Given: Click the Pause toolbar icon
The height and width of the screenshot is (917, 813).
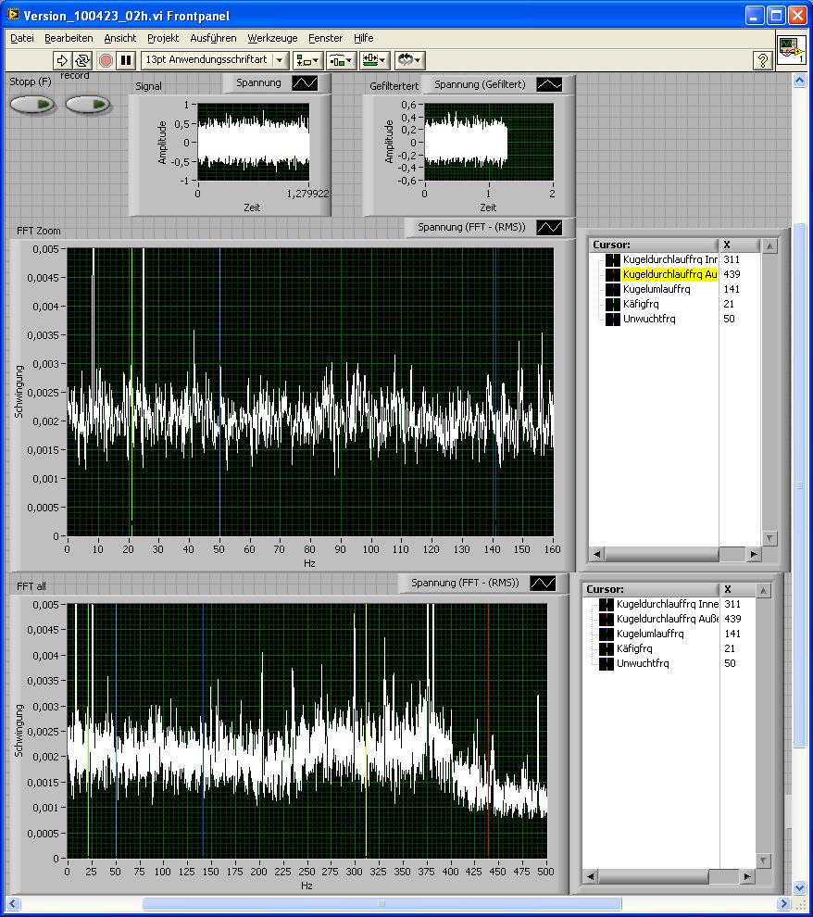Looking at the screenshot, I should (127, 60).
